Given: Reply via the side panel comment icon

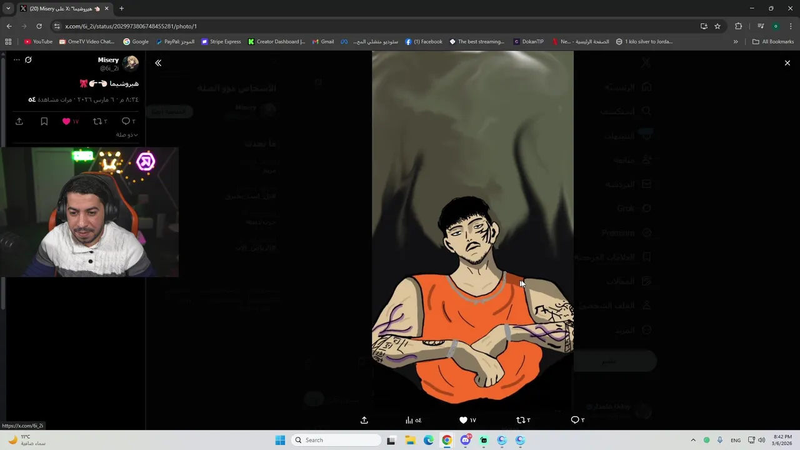Looking at the screenshot, I should [128, 121].
